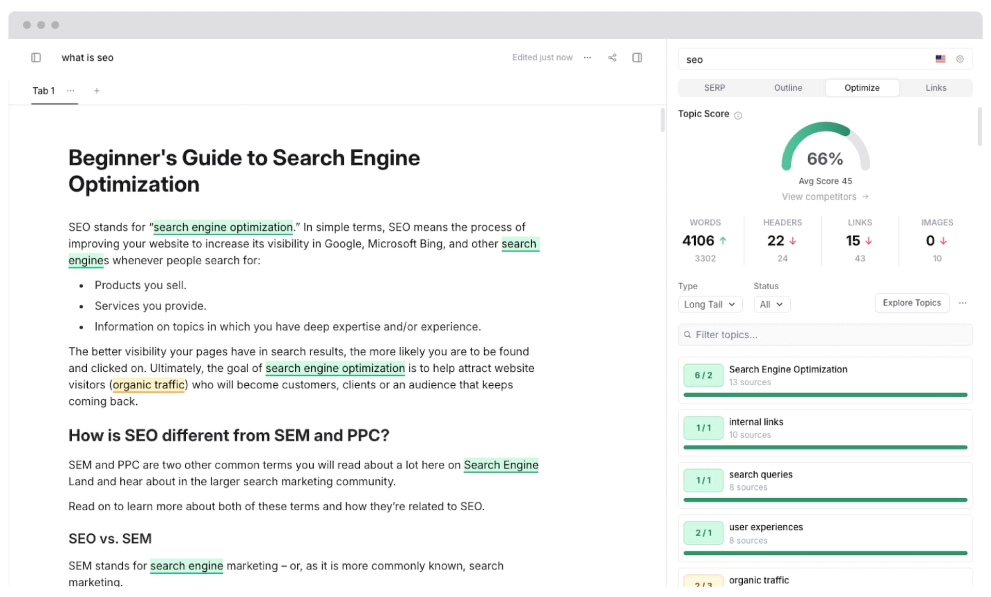This screenshot has width=991, height=597.
Task: Switch to the Outline tab
Action: point(788,88)
